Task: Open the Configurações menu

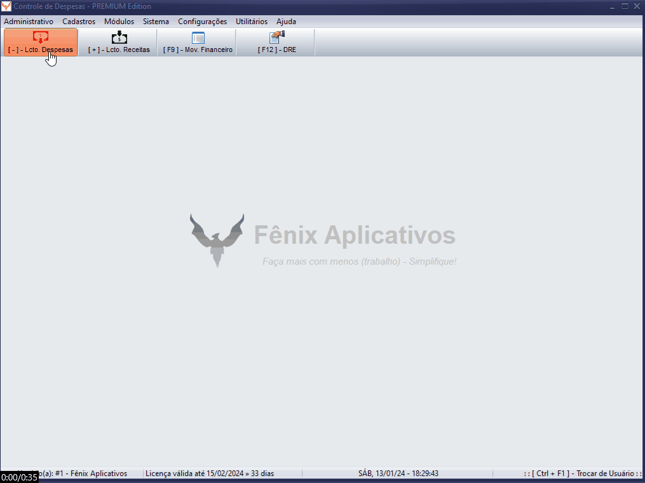Action: click(x=202, y=22)
